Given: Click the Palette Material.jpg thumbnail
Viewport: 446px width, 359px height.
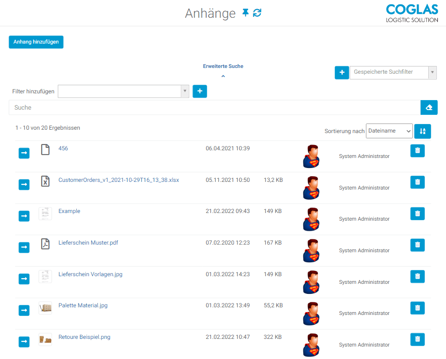Looking at the screenshot, I should [45, 308].
